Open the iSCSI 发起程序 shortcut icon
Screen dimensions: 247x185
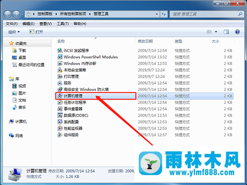coord(60,50)
